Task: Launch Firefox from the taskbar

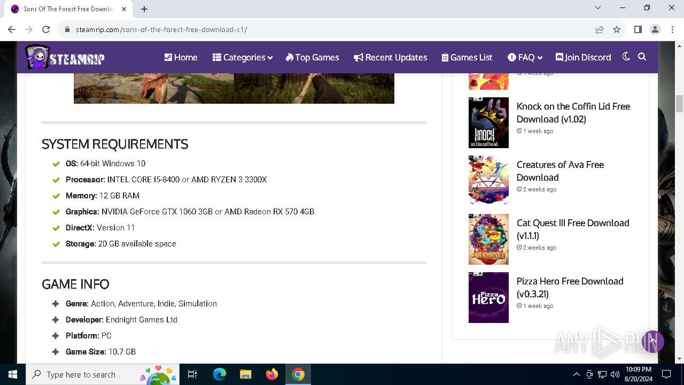Action: tap(272, 374)
